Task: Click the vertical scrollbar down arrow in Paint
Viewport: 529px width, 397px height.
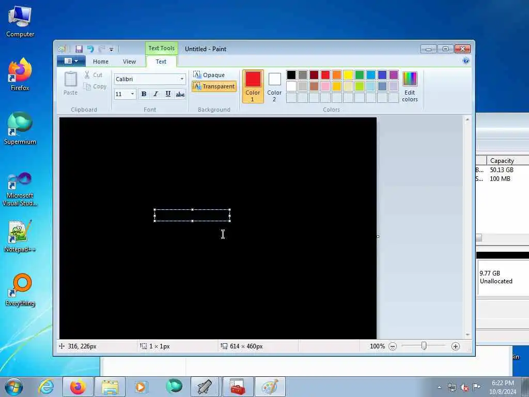Action: 467,334
